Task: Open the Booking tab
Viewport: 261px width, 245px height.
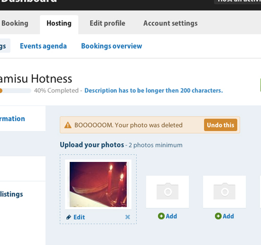Action: coord(15,24)
